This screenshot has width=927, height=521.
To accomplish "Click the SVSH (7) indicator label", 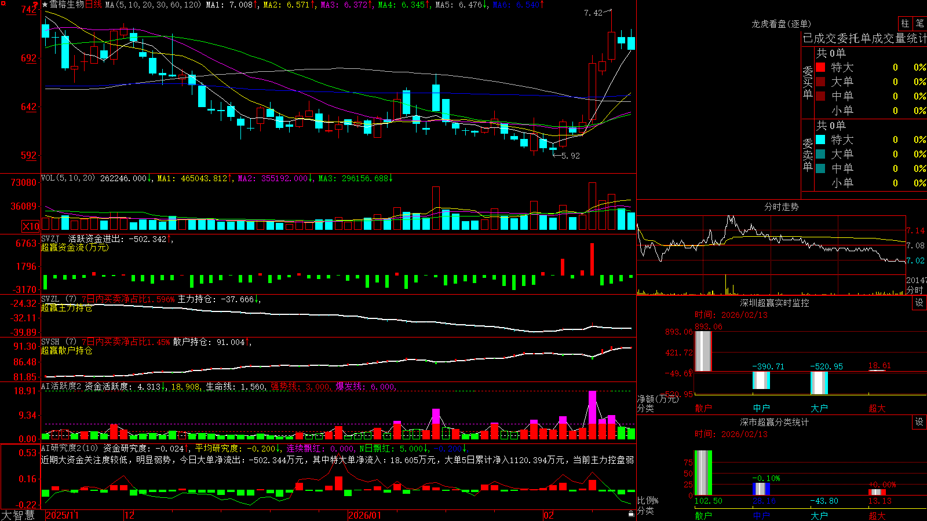I will (59, 342).
